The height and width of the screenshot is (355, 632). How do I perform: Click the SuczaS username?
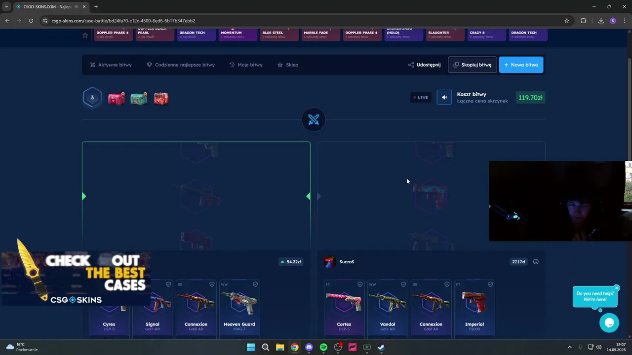click(x=347, y=262)
